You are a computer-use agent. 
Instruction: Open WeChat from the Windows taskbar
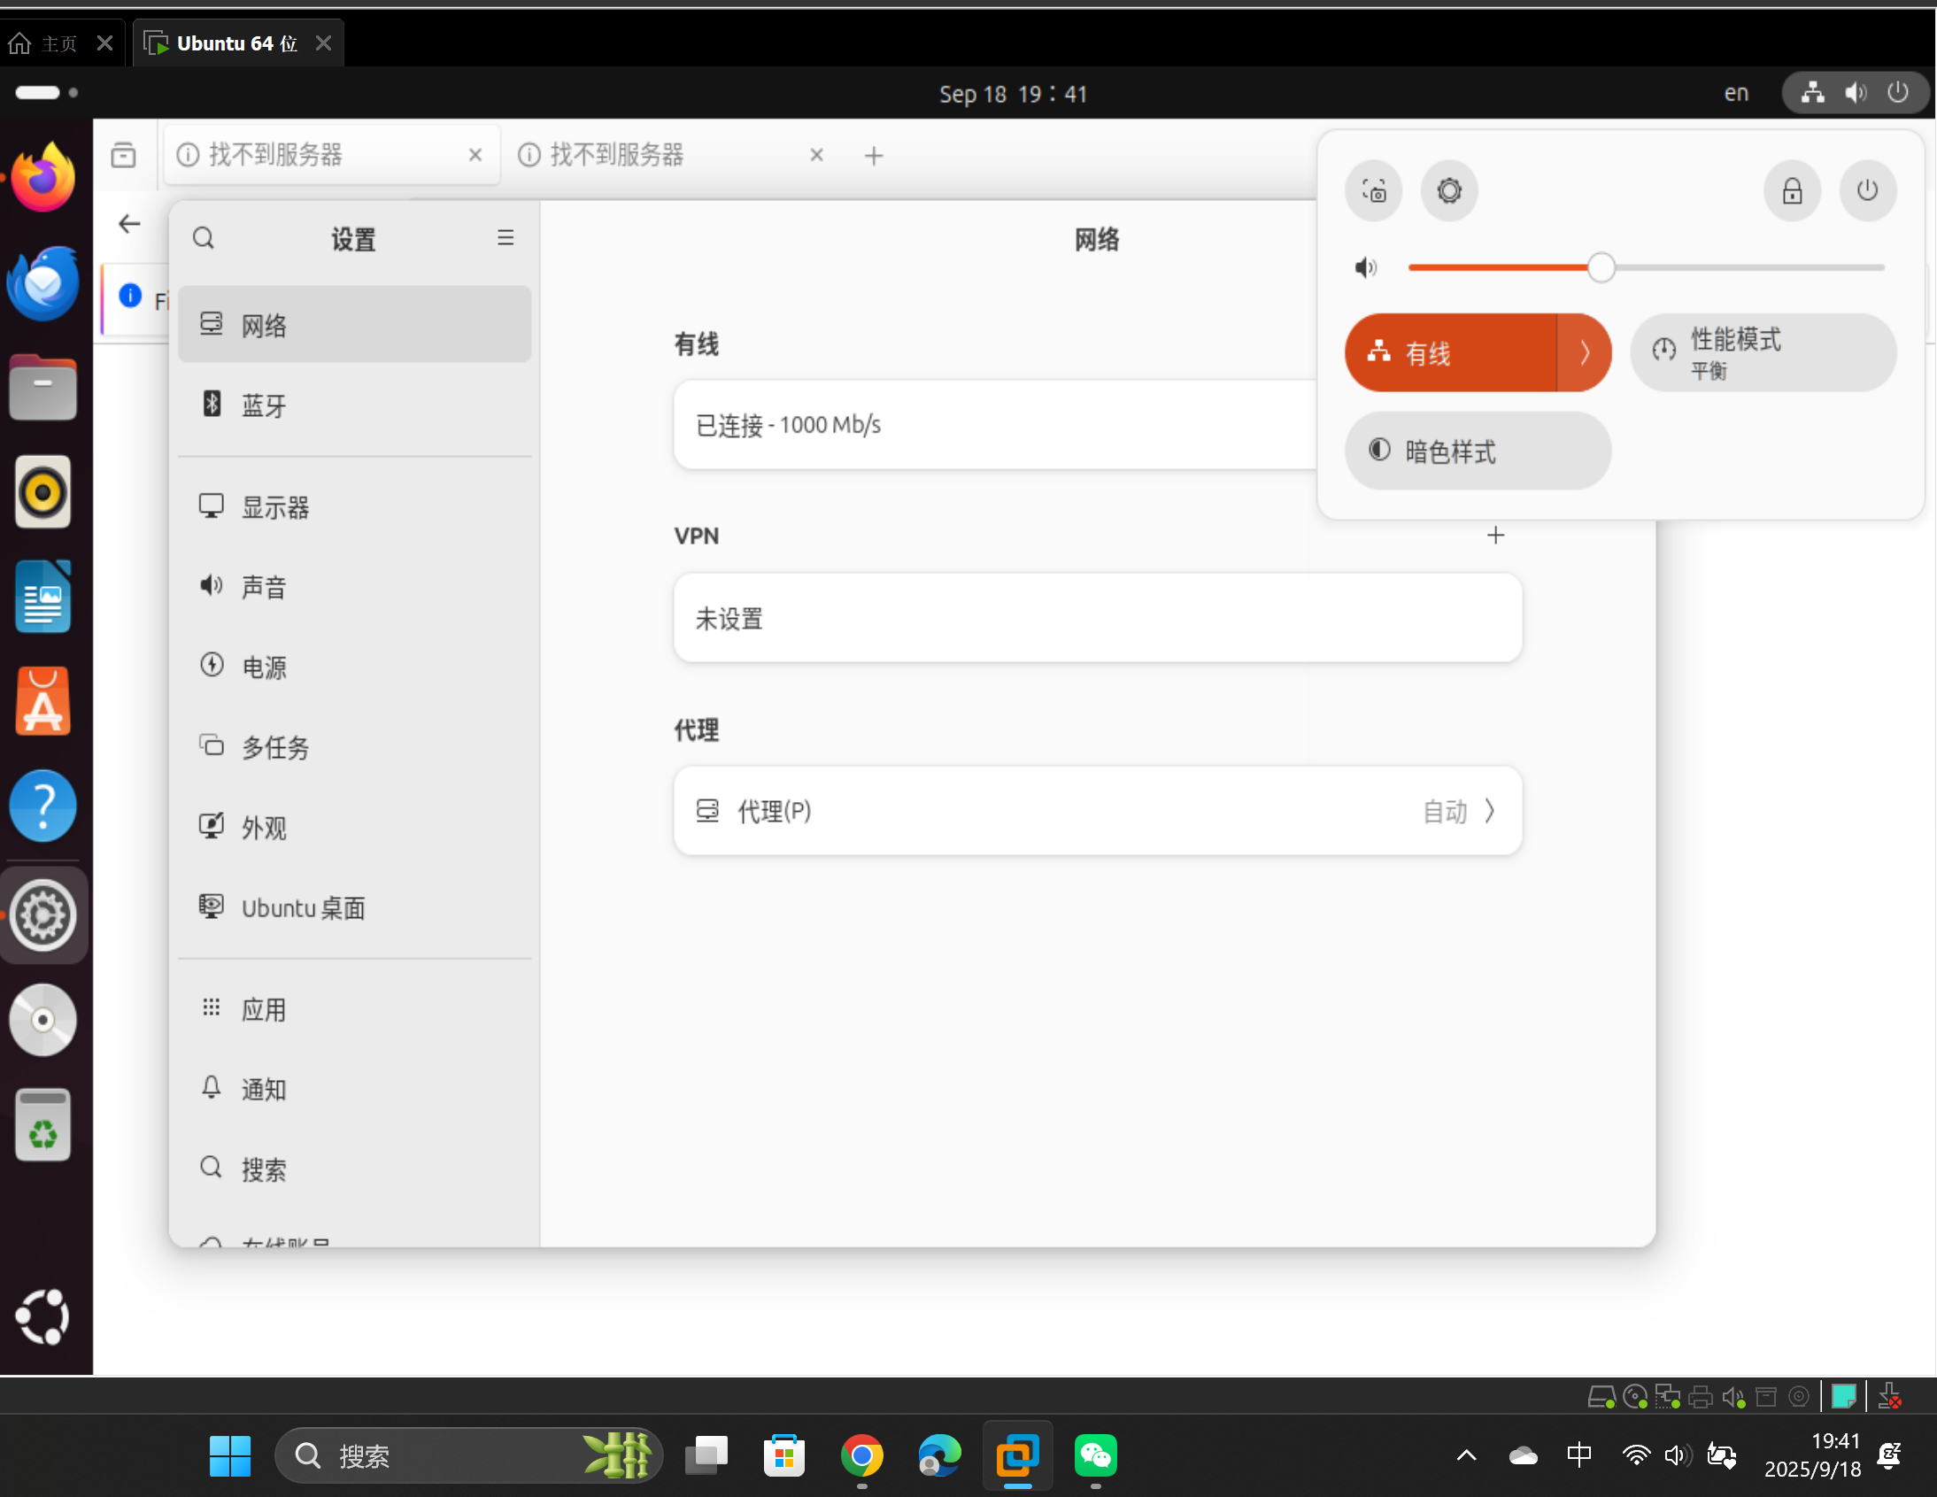(1094, 1455)
